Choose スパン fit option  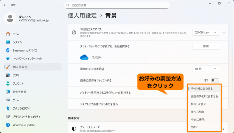[x=204, y=127]
